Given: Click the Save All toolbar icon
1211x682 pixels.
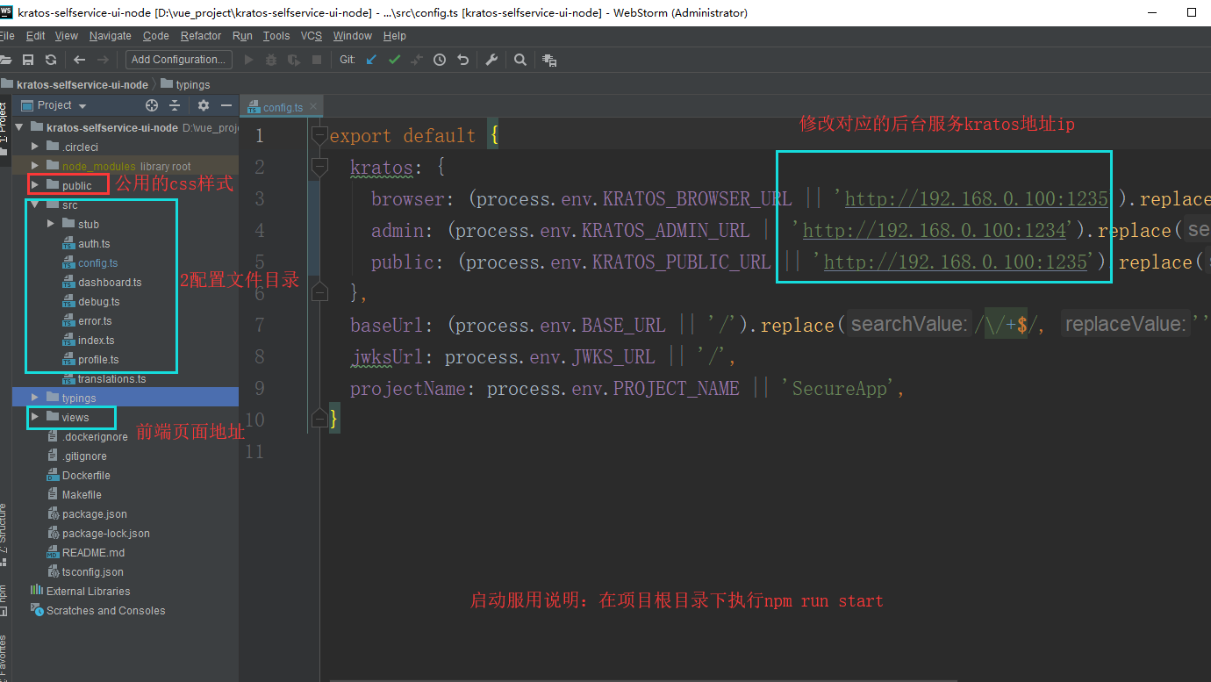Looking at the screenshot, I should coord(28,60).
